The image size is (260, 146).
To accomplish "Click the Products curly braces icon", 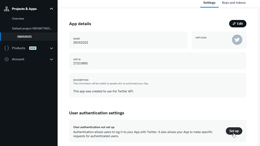I will (x=6, y=48).
